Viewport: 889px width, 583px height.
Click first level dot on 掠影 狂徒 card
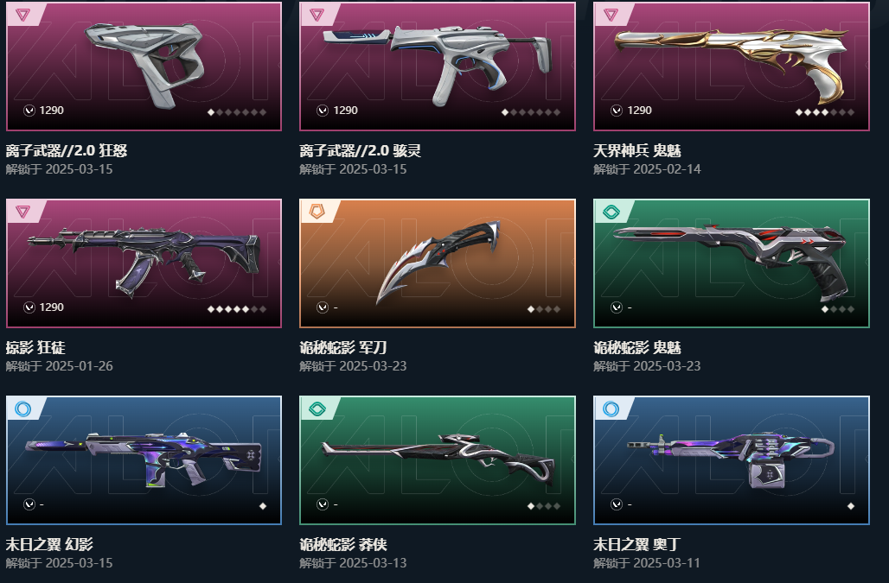point(211,309)
